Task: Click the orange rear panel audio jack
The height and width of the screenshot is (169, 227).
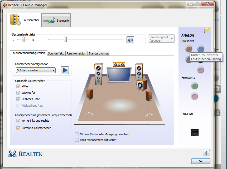Action: [188, 49]
